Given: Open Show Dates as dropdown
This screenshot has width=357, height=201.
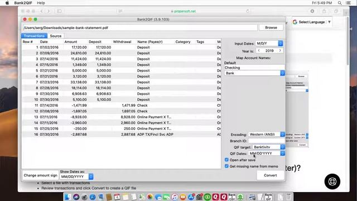Looking at the screenshot, I should coord(76,176).
